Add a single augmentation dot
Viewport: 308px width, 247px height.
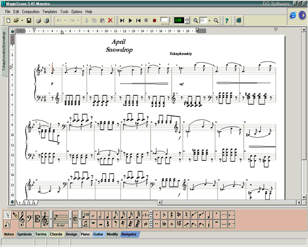pyautogui.click(x=156, y=215)
